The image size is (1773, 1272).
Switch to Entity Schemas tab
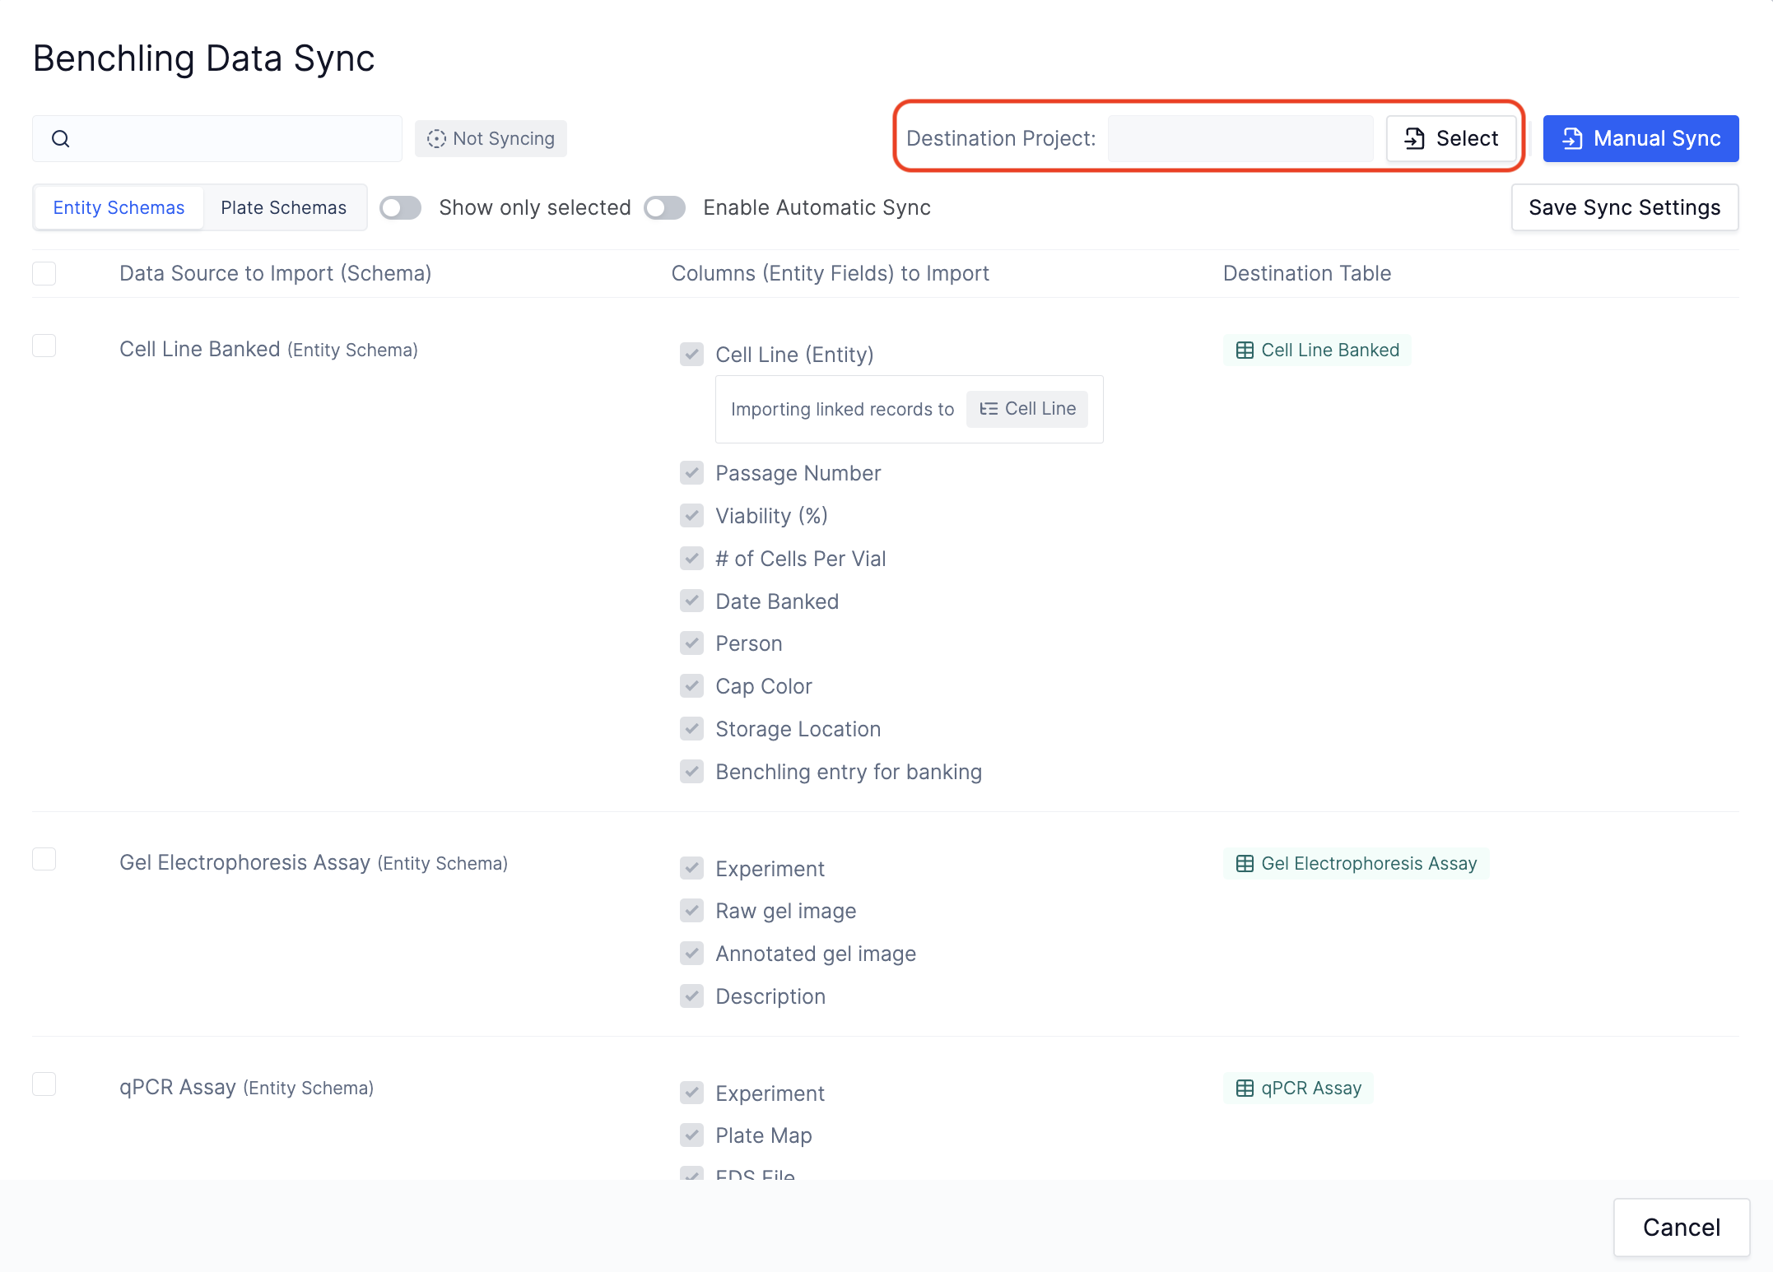point(119,207)
